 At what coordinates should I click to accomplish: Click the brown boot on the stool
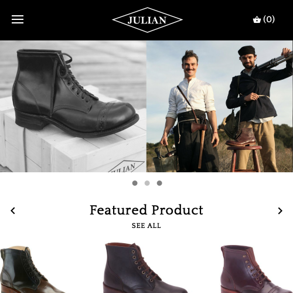(241, 137)
